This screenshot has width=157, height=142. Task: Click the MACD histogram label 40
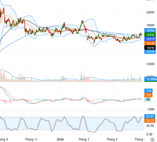(148, 99)
